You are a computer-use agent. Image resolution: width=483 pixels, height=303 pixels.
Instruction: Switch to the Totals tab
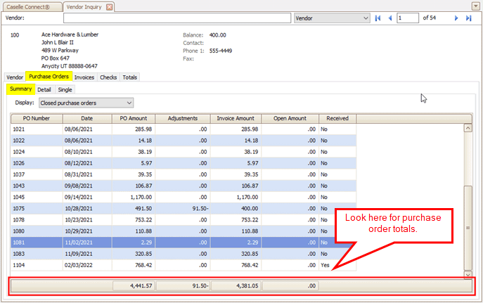click(x=130, y=77)
